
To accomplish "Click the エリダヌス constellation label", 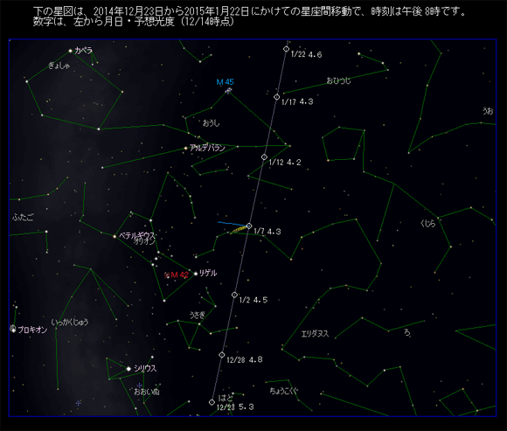I will click(x=315, y=334).
